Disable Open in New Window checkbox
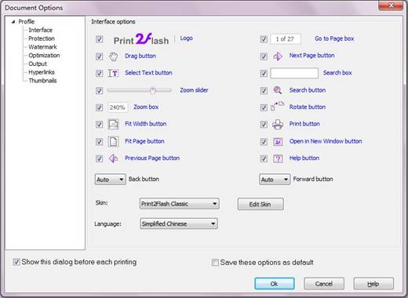Screen dimensions: 408x298 (x=264, y=142)
